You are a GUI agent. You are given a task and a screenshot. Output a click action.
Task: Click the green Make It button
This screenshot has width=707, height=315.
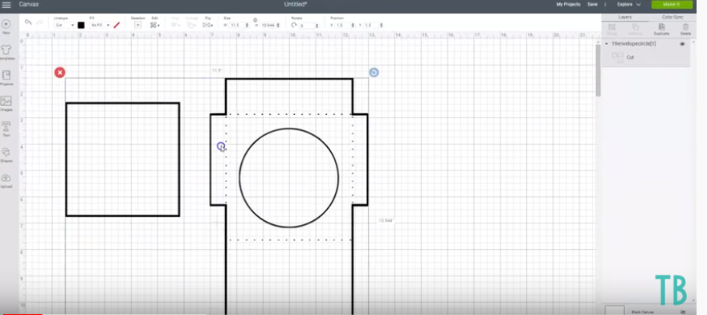pyautogui.click(x=672, y=5)
